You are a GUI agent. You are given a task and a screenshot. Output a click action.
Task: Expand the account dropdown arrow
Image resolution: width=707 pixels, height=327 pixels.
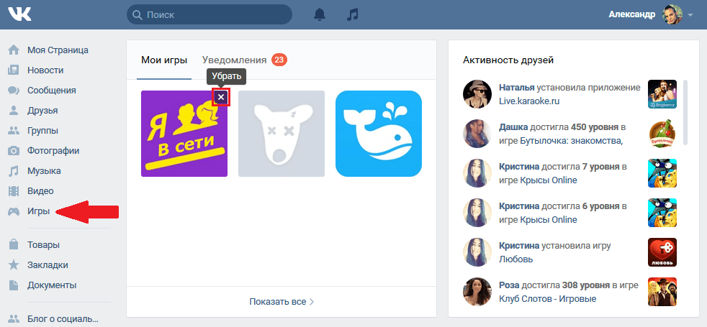pyautogui.click(x=690, y=15)
